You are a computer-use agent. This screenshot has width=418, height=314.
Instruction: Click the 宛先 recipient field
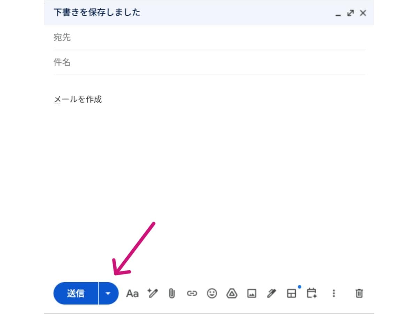point(139,38)
